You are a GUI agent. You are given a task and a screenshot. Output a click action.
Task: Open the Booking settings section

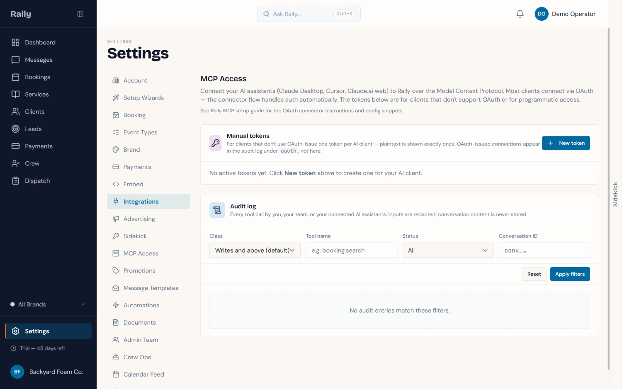click(148, 115)
